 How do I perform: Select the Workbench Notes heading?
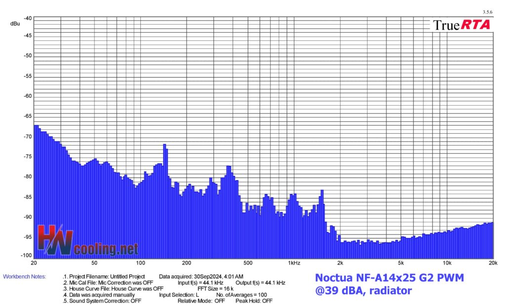pyautogui.click(x=24, y=276)
